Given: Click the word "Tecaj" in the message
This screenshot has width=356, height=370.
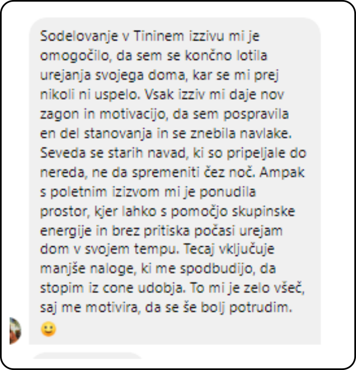Looking at the screenshot, I should (x=199, y=249).
